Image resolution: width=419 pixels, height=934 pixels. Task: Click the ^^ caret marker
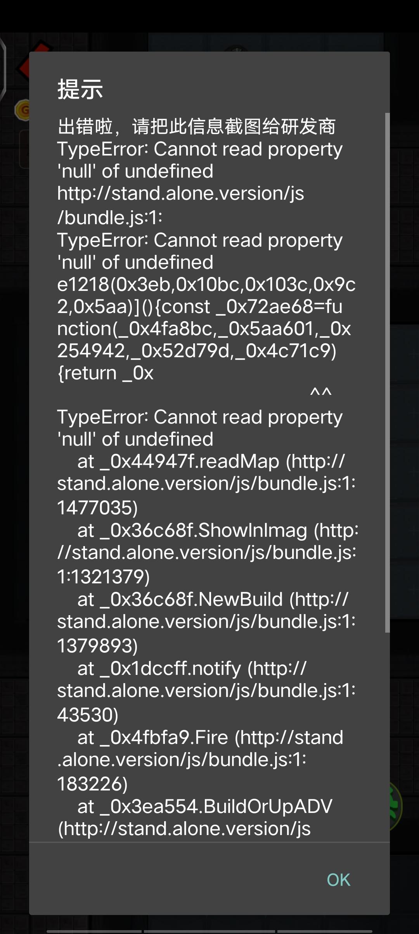pyautogui.click(x=321, y=393)
